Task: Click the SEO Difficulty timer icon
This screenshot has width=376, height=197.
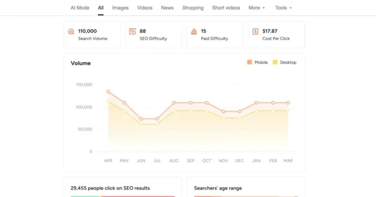Action: click(x=133, y=31)
